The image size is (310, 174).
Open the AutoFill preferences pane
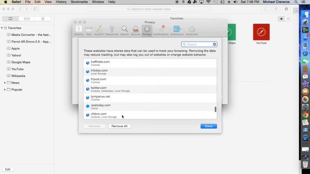(99, 30)
